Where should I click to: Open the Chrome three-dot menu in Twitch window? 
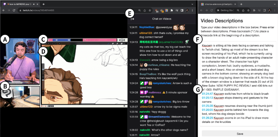(192, 11)
